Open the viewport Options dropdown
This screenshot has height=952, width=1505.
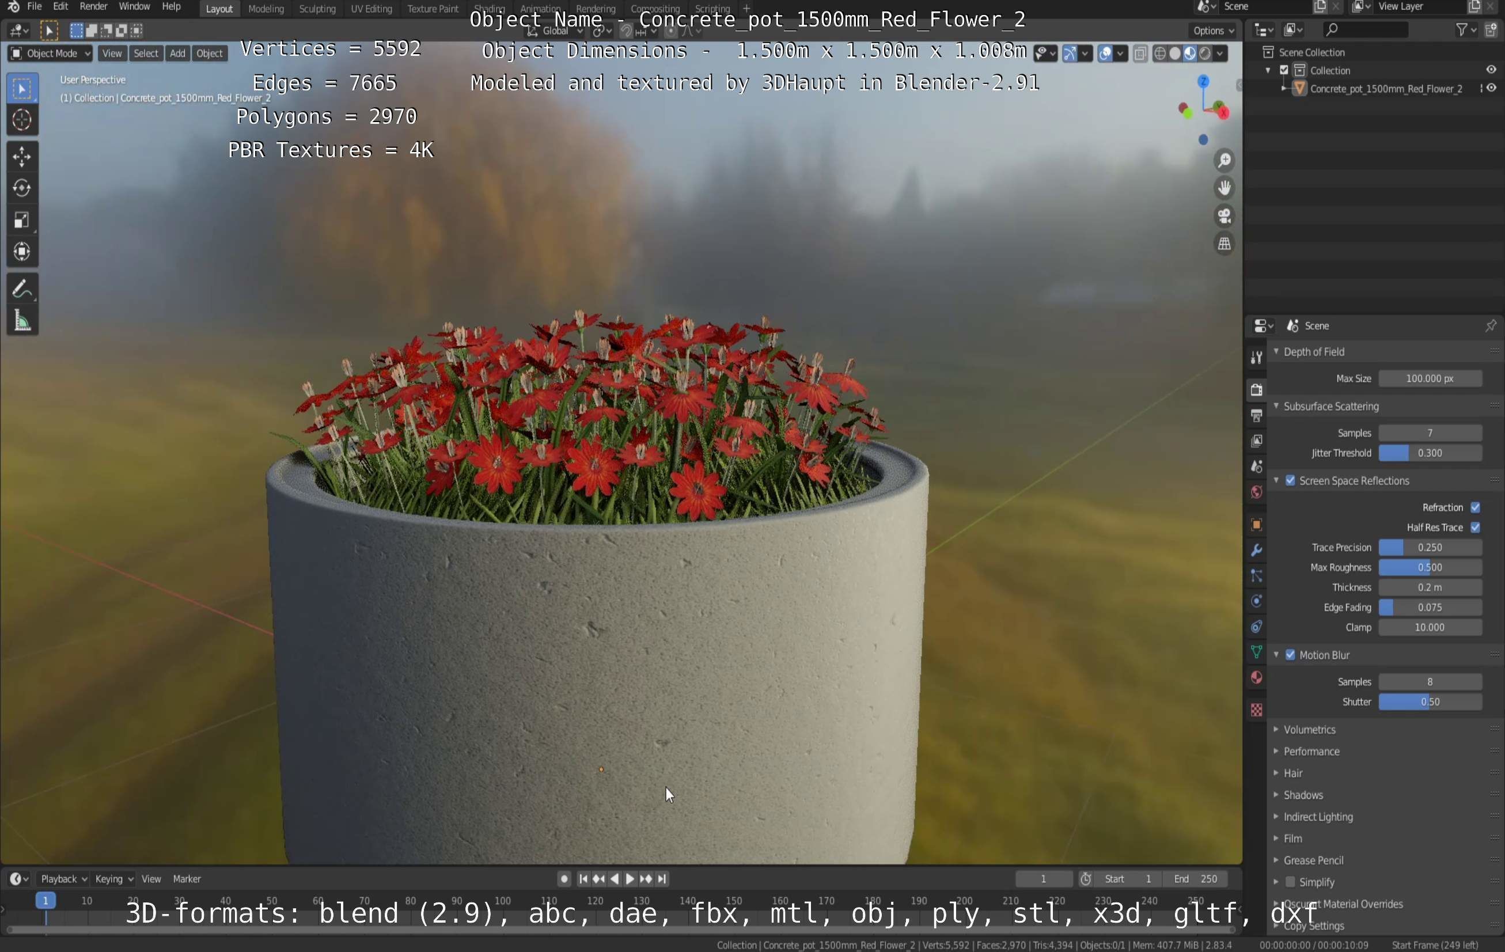[1213, 31]
